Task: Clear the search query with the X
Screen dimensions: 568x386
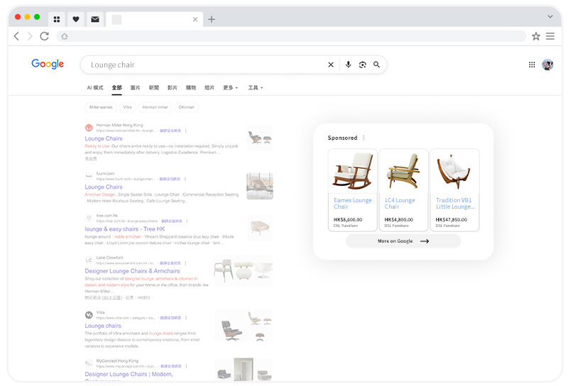Action: (x=331, y=65)
